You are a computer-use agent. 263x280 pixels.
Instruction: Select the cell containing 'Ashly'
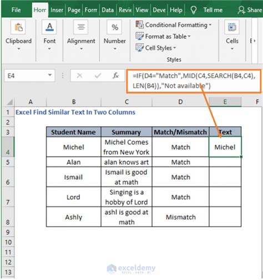(x=74, y=217)
